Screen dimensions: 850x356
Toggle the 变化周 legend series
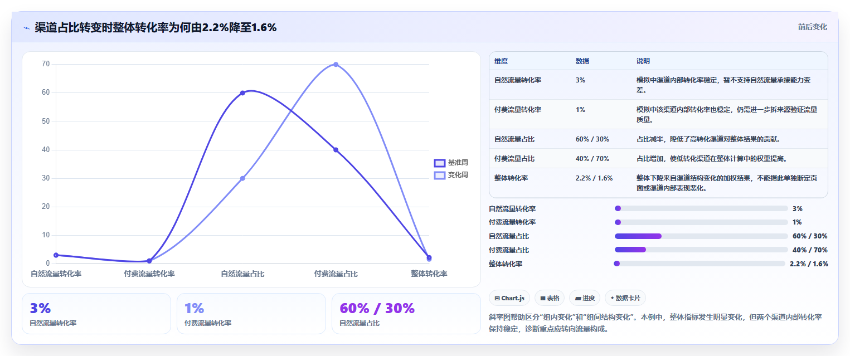pos(451,175)
